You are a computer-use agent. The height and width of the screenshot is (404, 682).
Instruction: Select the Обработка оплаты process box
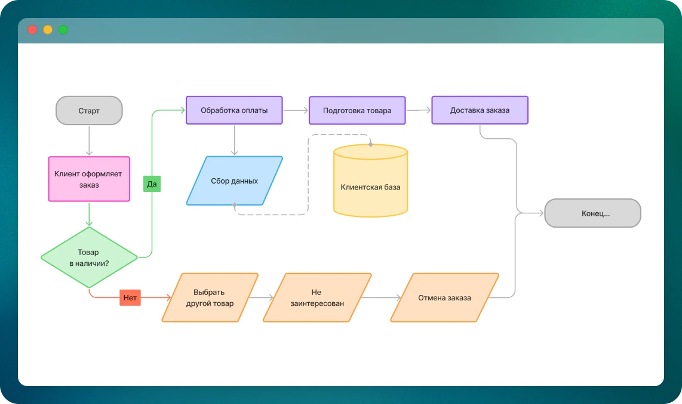234,110
